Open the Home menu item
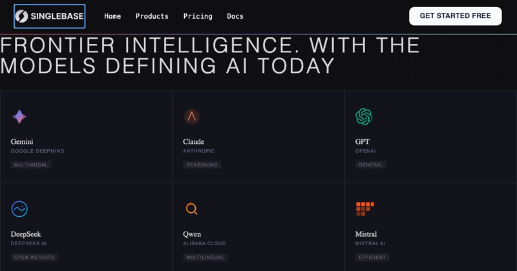The width and height of the screenshot is (517, 271). pos(112,16)
